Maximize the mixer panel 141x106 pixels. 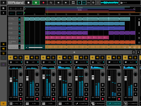tap(134, 52)
